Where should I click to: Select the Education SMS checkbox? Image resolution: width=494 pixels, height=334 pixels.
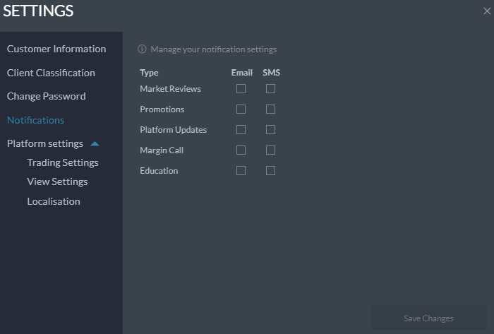(270, 170)
